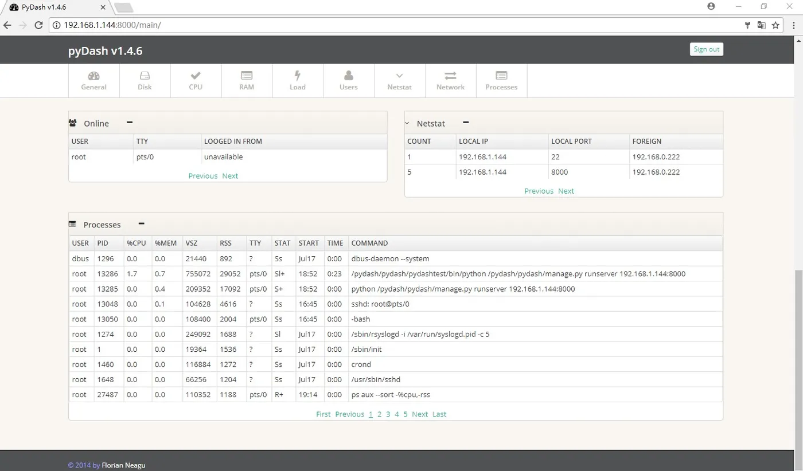Go to processes page 4
Viewport: 803px width, 471px height.
point(396,414)
